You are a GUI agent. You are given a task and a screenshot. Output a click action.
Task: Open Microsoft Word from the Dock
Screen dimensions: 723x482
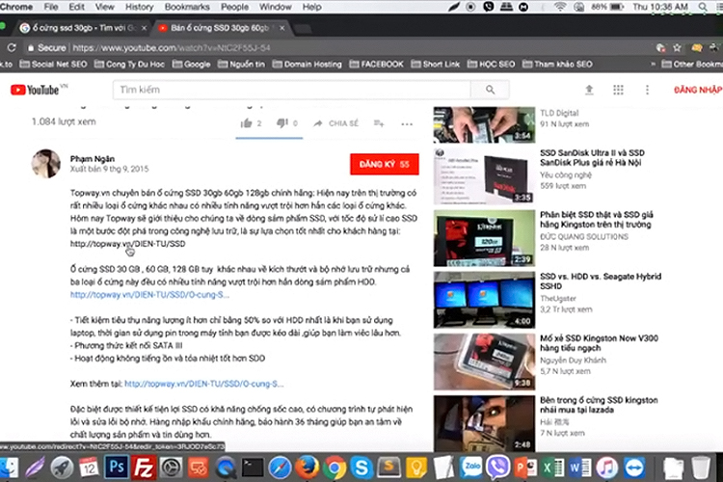tap(579, 468)
